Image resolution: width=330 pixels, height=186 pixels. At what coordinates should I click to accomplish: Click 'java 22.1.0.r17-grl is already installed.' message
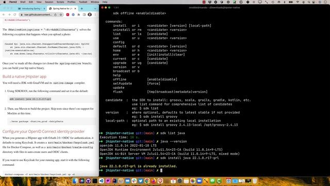(x=139, y=166)
